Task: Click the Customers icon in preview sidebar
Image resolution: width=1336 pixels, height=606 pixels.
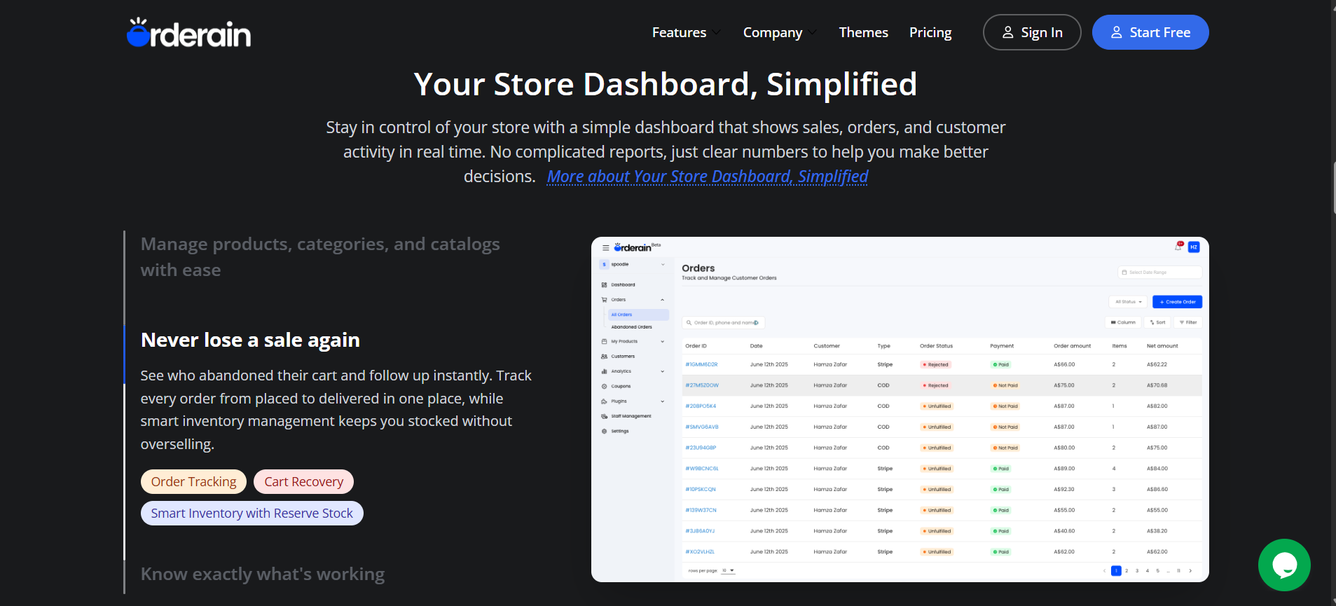Action: 604,357
